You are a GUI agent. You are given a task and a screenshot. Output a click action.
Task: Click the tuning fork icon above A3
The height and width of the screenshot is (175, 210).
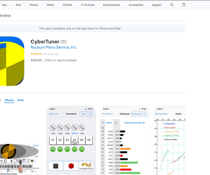coord(67,128)
